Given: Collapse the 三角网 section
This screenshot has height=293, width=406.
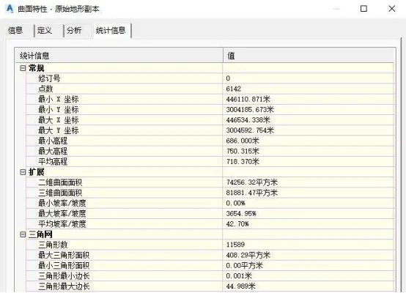Looking at the screenshot, I should (23, 234).
